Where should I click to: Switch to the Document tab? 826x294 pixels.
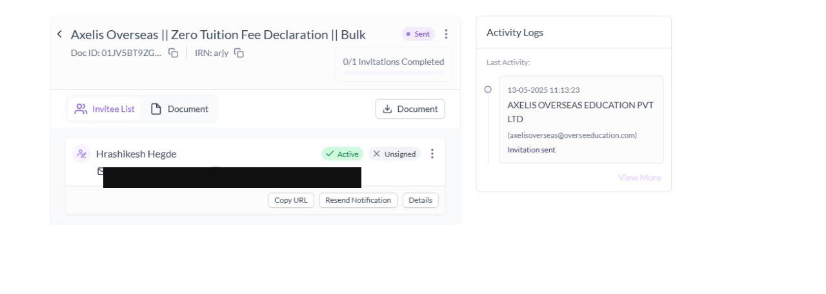click(x=180, y=109)
